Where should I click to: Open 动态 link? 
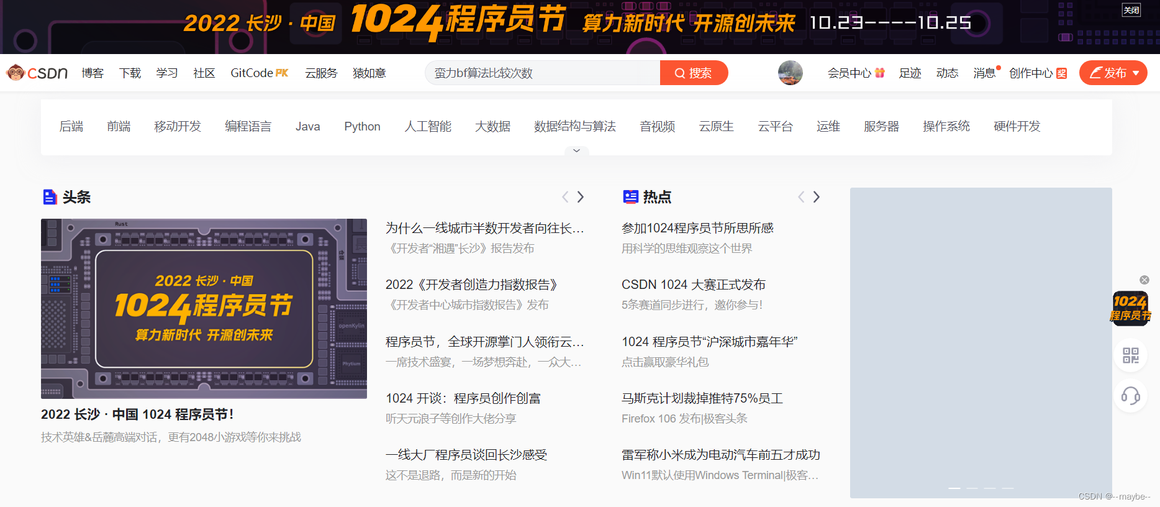947,73
